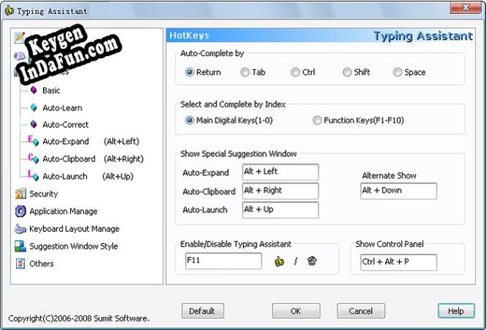
Task: Click the F11 enable/disable hotkey field
Action: (223, 261)
